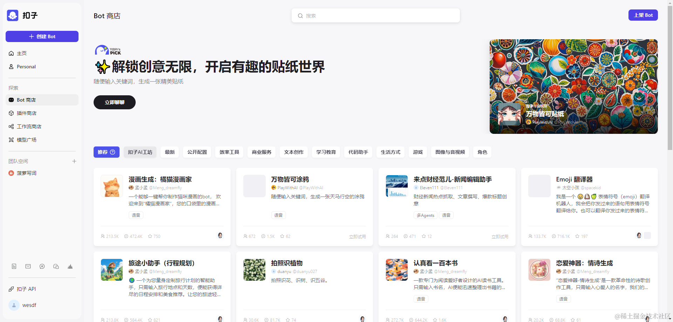673x322 pixels.
Task: Select the 推荐 category tab
Action: (107, 152)
